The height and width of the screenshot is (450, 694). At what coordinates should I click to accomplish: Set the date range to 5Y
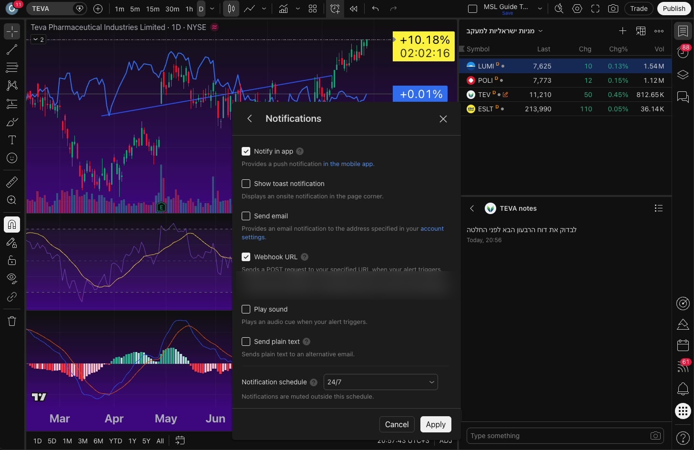146,441
